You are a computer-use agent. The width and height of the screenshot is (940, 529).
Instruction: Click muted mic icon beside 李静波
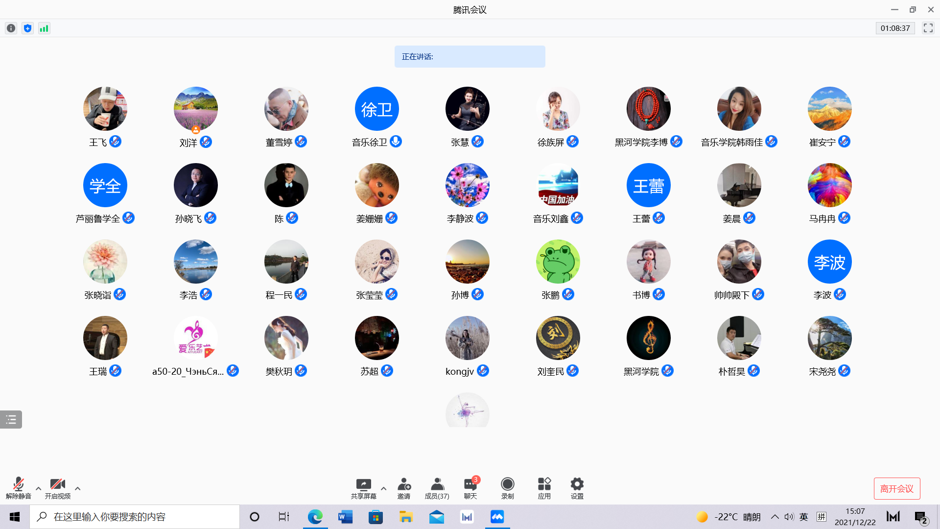pyautogui.click(x=482, y=218)
